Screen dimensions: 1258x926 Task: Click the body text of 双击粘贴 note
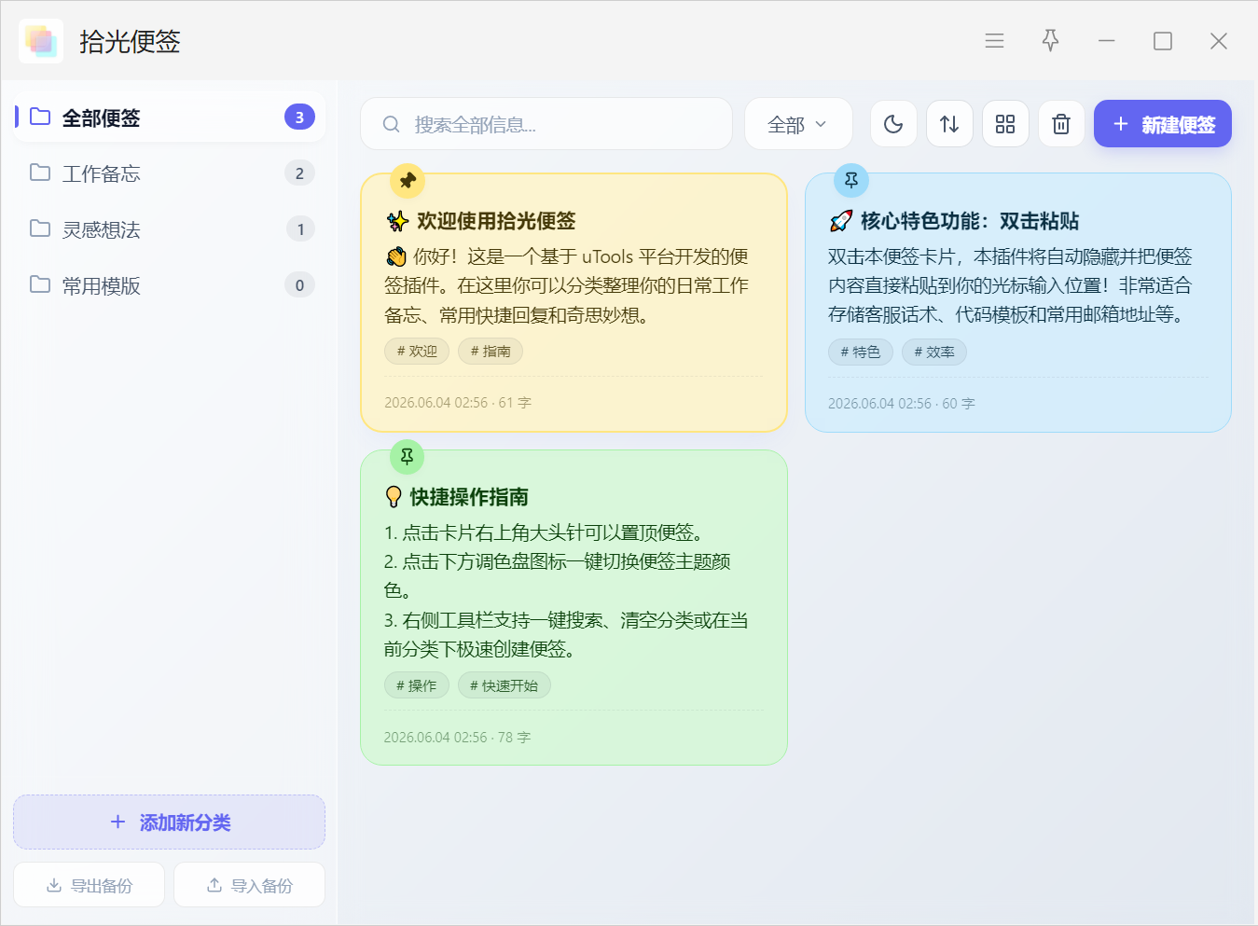[1010, 285]
